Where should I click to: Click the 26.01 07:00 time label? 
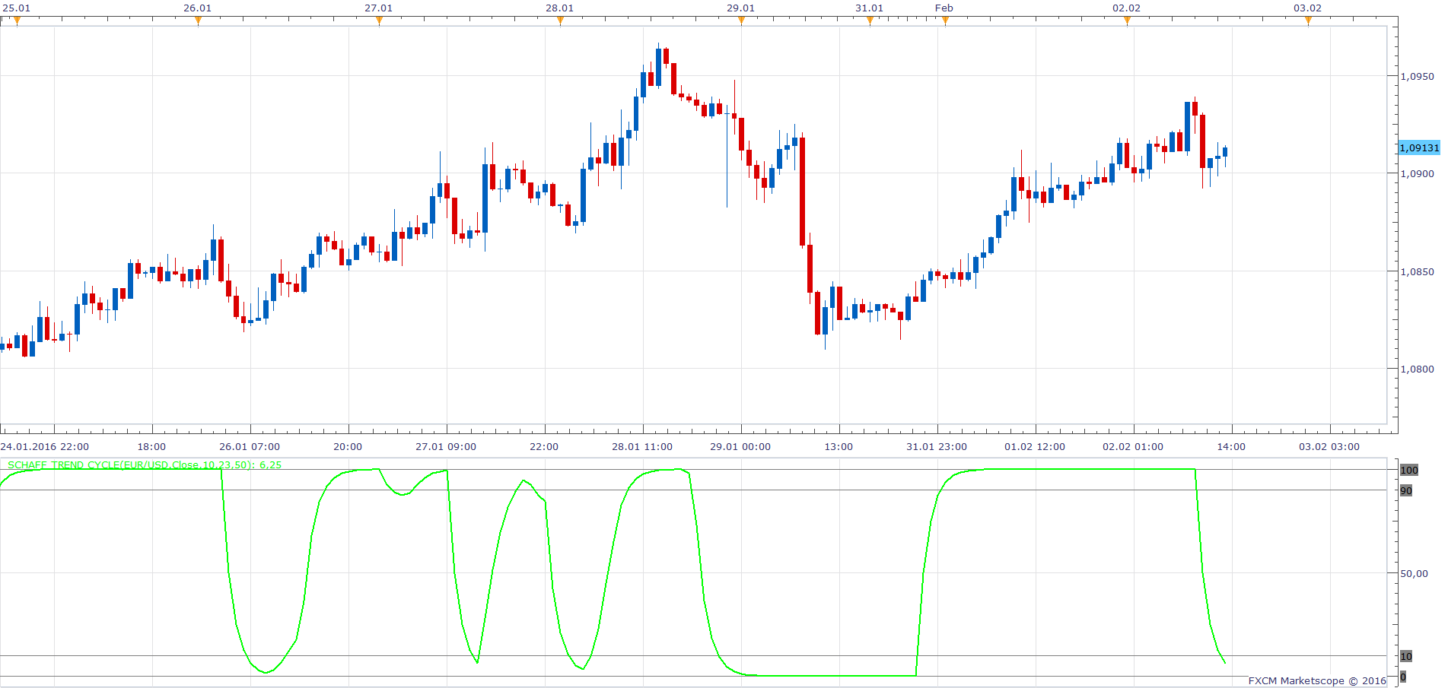coord(250,446)
